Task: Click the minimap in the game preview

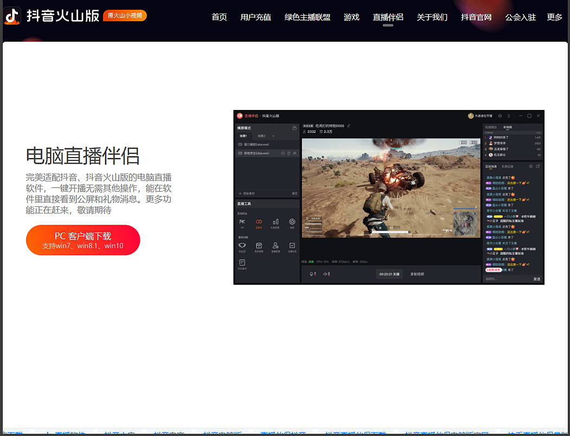Action: coord(465,223)
